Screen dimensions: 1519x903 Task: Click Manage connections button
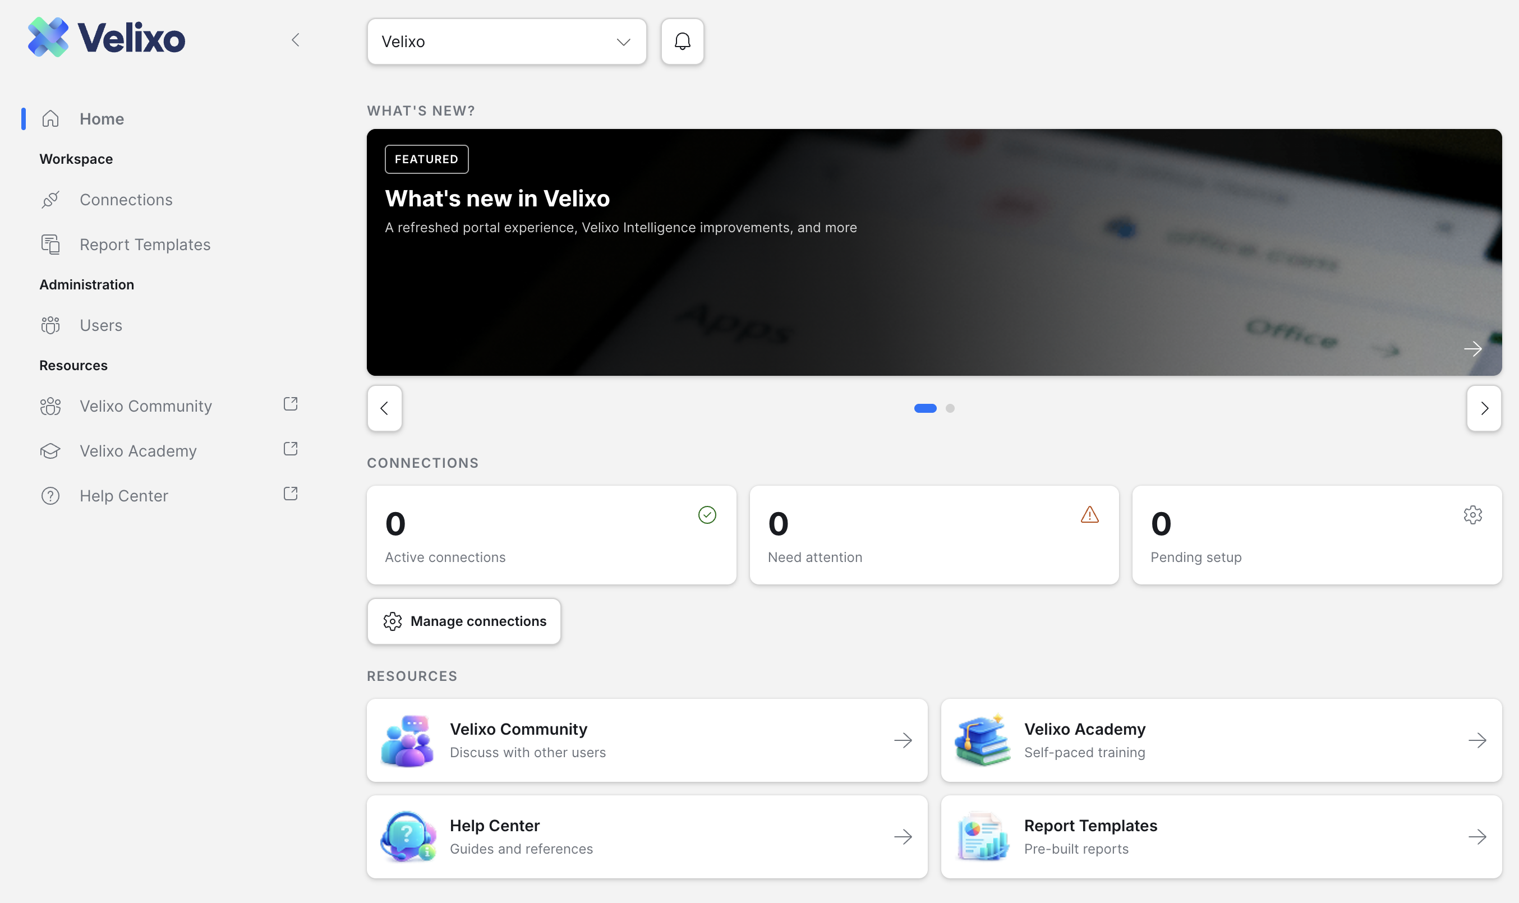tap(464, 621)
